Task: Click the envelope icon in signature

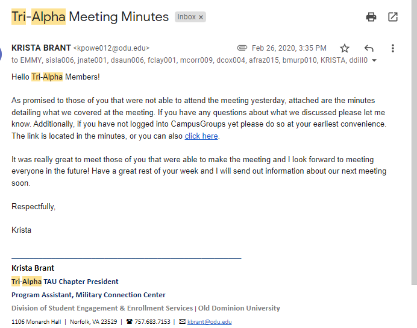Action: [x=182, y=321]
